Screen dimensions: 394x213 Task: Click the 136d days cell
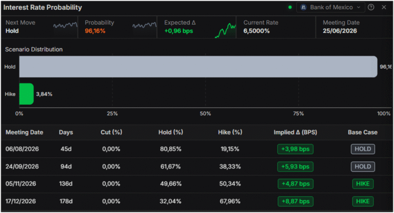pyautogui.click(x=66, y=184)
